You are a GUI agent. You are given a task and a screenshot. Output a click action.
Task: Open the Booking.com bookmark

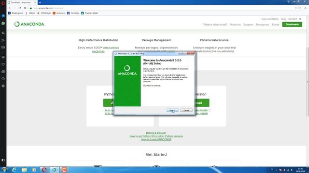[15, 13]
